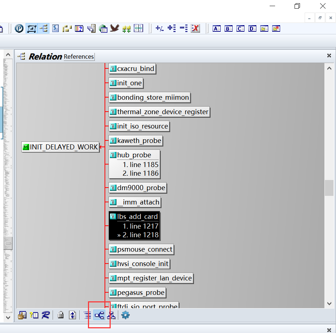The height and width of the screenshot is (333, 336).
Task: Click the References label in the Relation header
Action: pyautogui.click(x=79, y=57)
